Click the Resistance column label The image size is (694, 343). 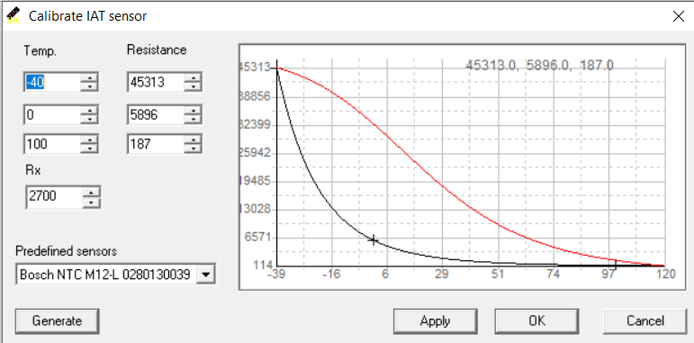(157, 50)
